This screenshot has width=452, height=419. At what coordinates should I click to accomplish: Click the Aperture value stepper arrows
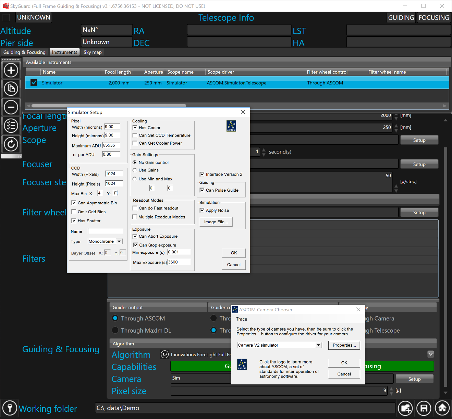pos(396,127)
